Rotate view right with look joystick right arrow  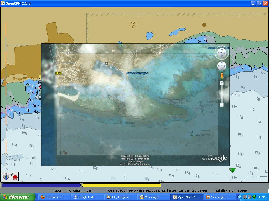coord(225,53)
